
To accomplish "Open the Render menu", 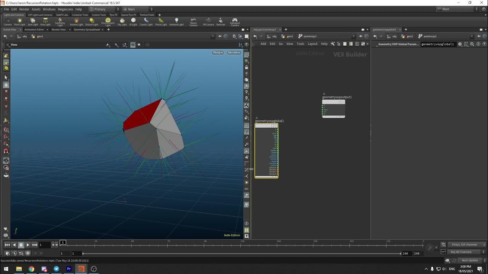I will pos(24,9).
